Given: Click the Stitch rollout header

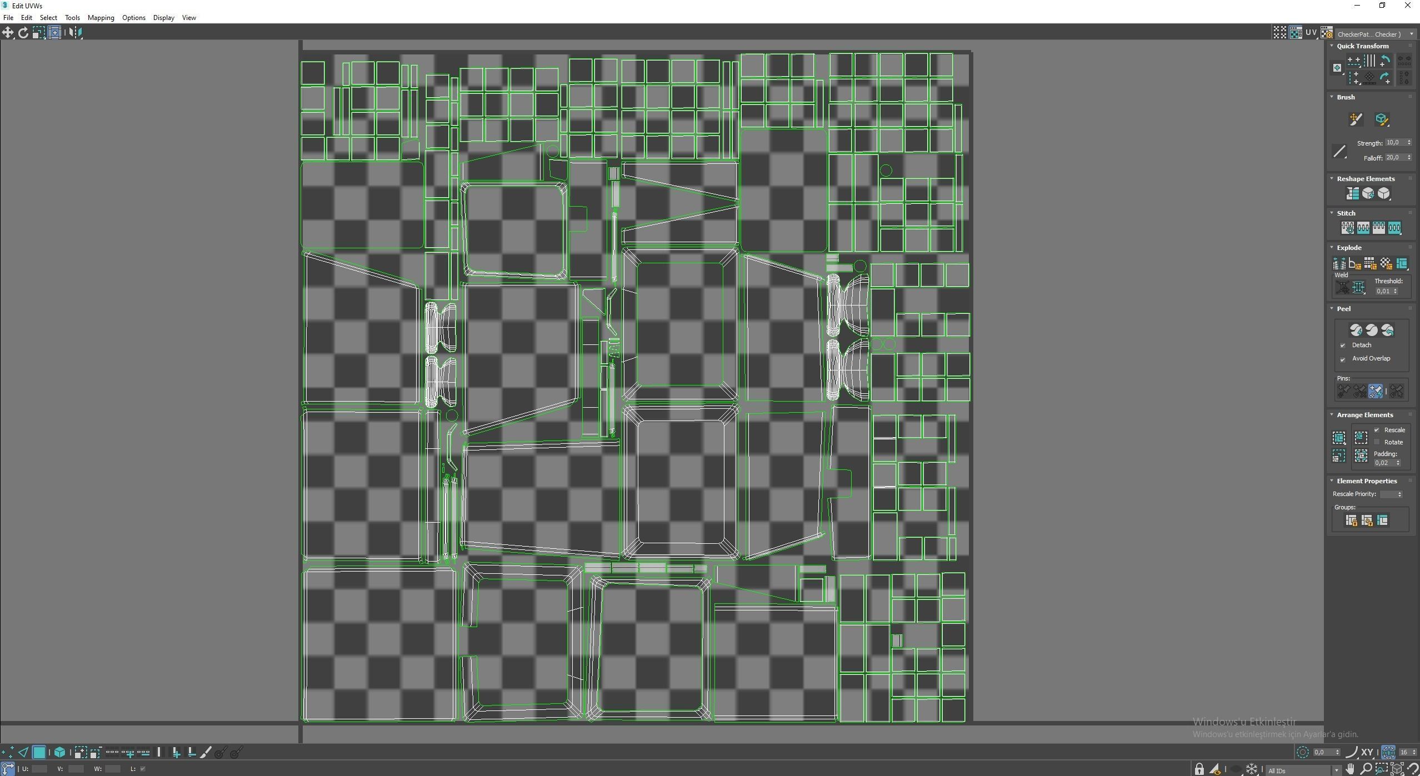Looking at the screenshot, I should click(1346, 213).
